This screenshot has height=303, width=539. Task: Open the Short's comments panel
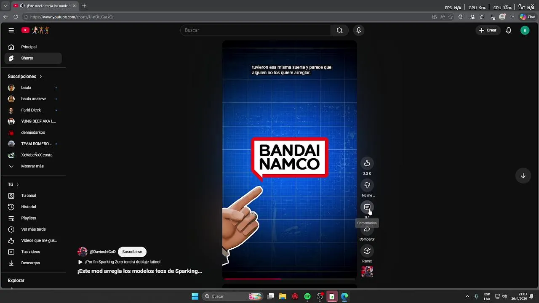tap(367, 207)
